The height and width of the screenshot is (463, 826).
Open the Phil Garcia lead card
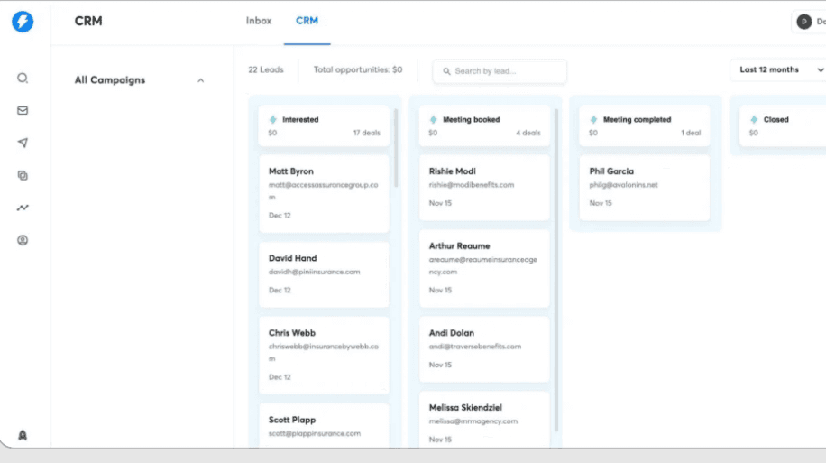(645, 187)
